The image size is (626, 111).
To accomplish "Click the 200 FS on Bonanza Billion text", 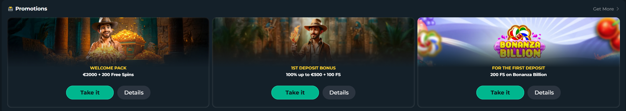I will coord(518,75).
